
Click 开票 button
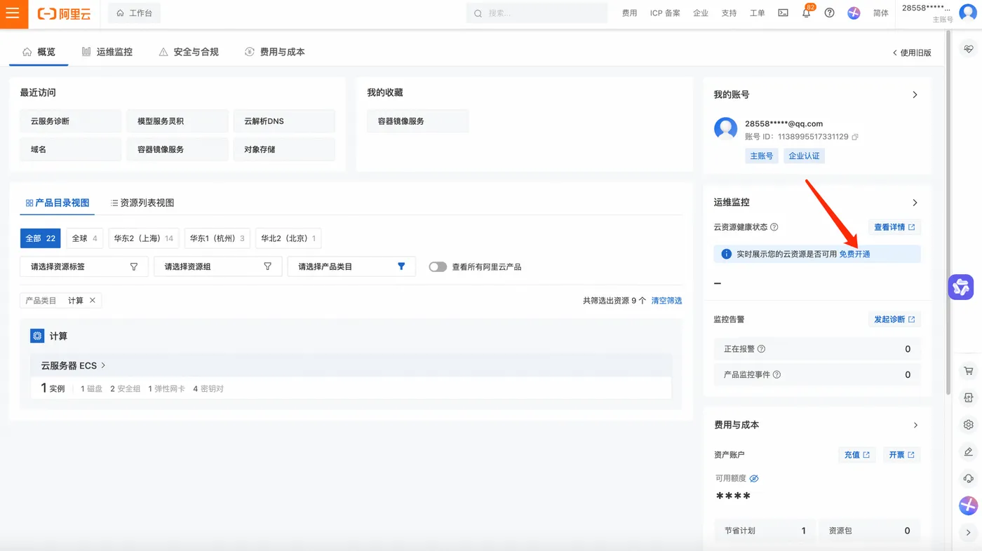click(x=901, y=455)
